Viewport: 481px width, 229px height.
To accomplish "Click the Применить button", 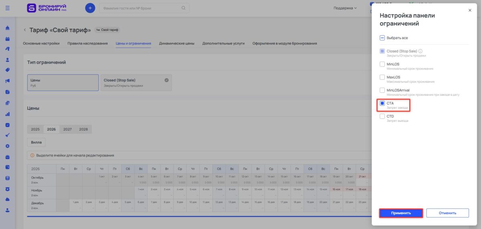I will pos(401,213).
